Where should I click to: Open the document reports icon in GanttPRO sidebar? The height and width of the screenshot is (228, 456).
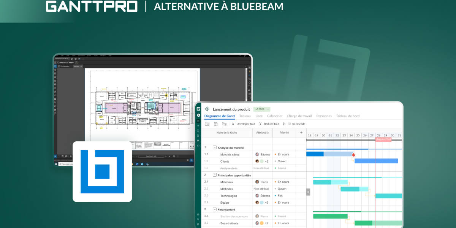coord(198,136)
